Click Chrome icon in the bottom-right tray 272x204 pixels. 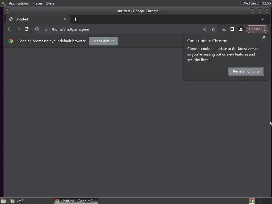[252, 201]
